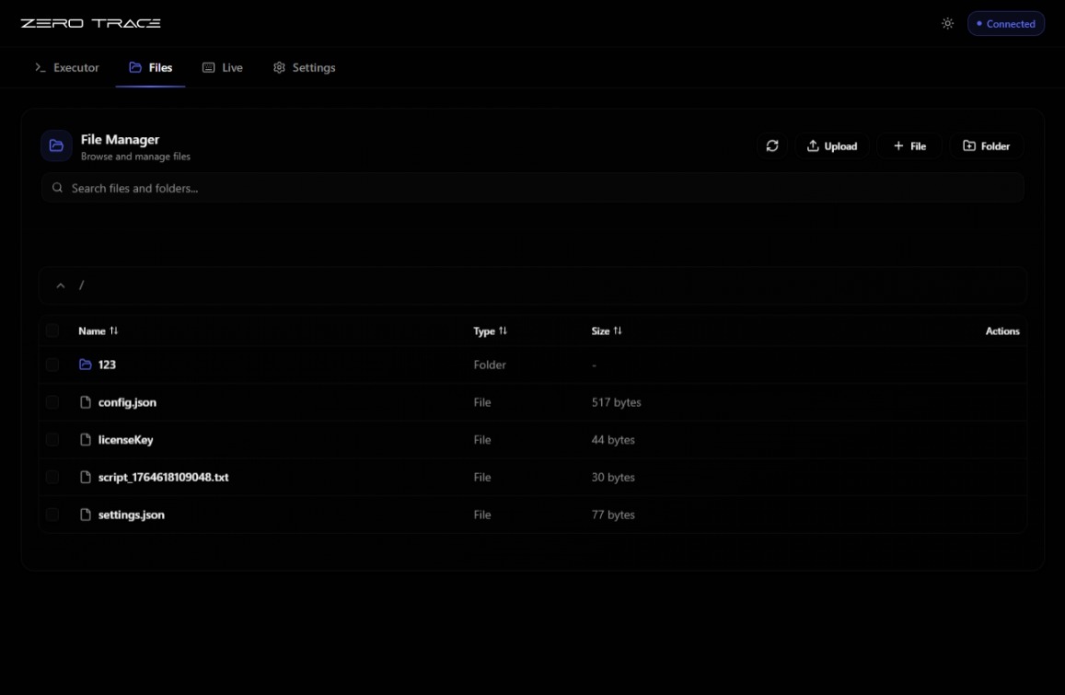Click the file icon beside licenseKey

pyautogui.click(x=86, y=440)
